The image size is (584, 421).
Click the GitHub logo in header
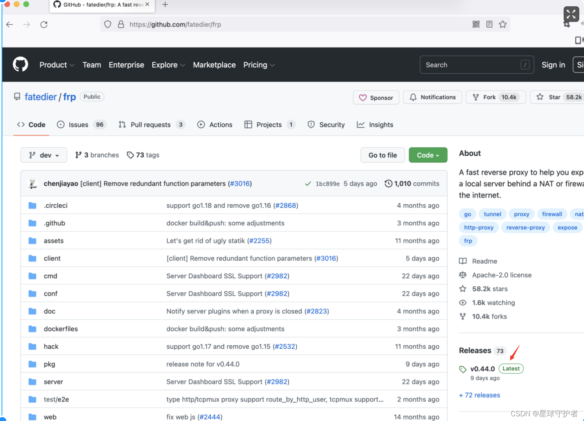[x=20, y=64]
